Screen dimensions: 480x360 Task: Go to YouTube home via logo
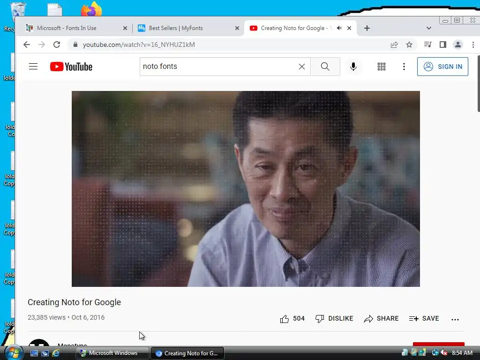(x=71, y=67)
